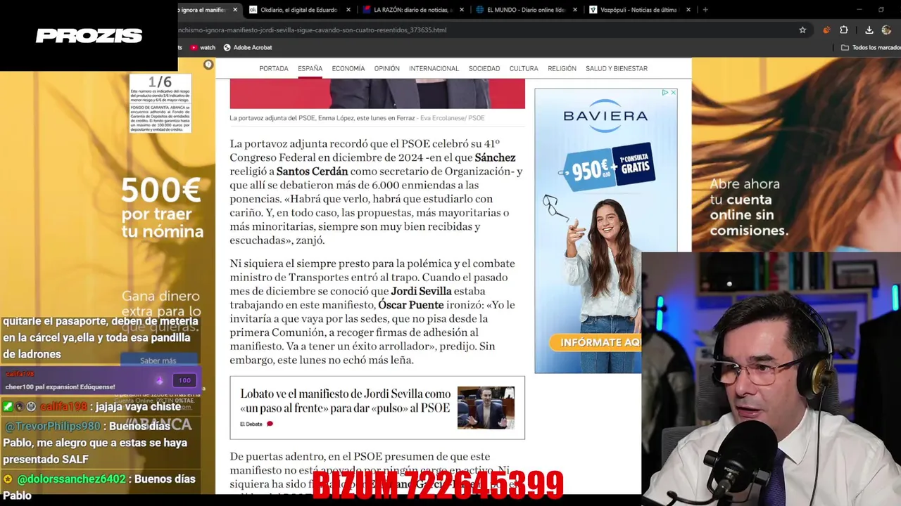Close the Okdiario tab
The height and width of the screenshot is (506, 901).
[x=350, y=10]
